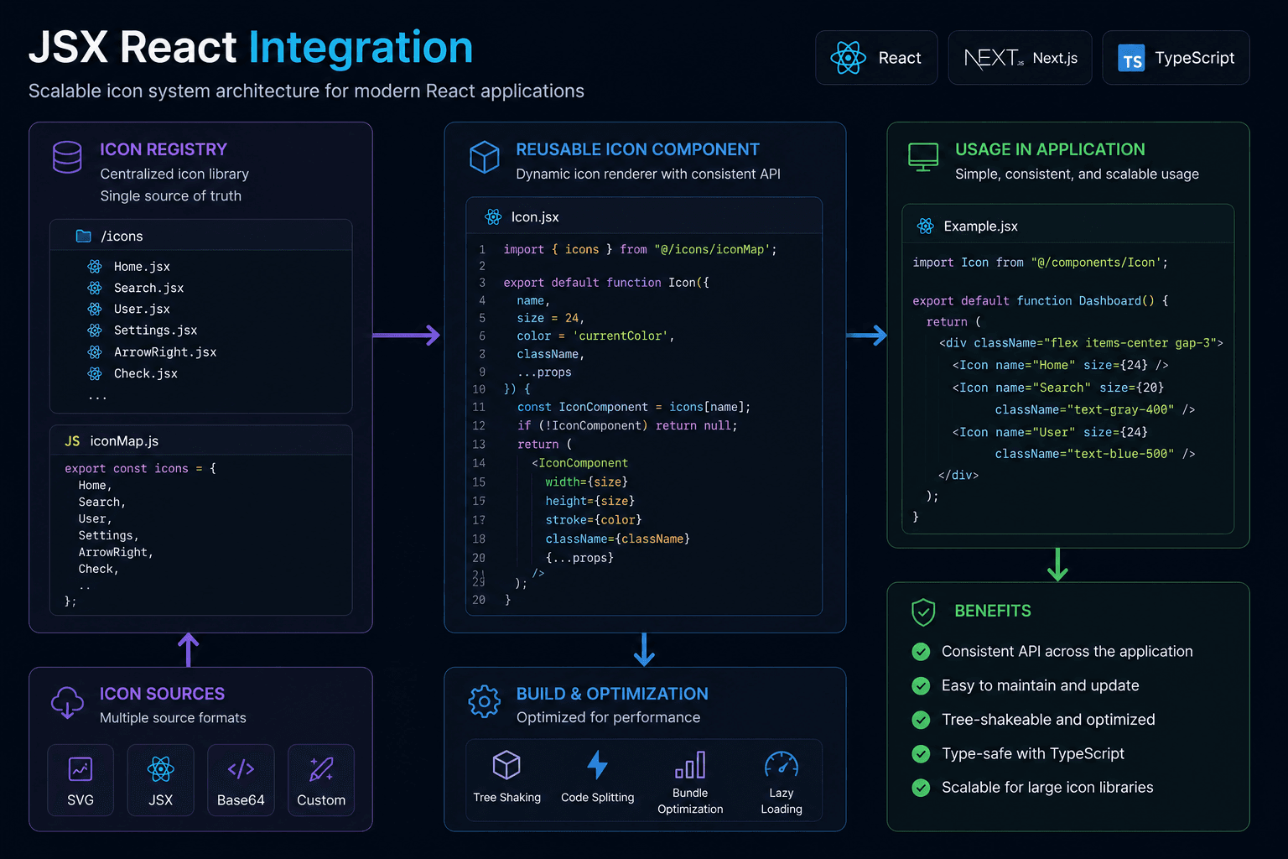Open User.jsx in the icons folder

[x=142, y=310]
